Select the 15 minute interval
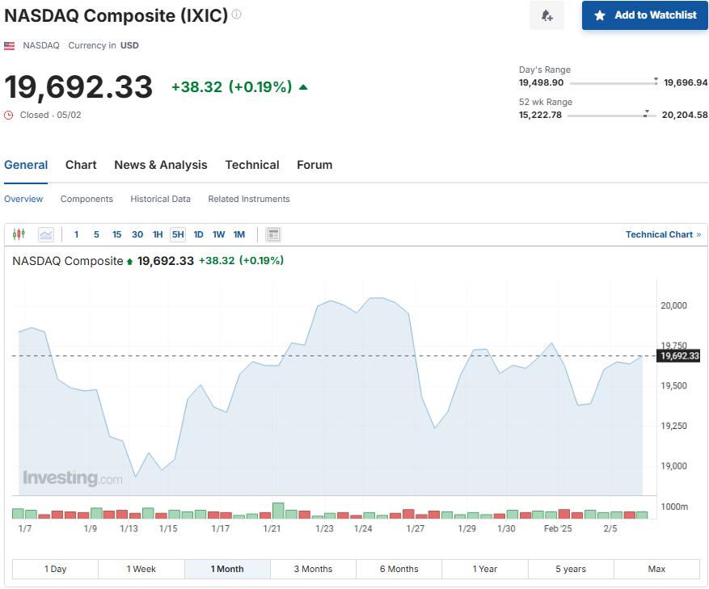The width and height of the screenshot is (709, 589). (x=116, y=234)
